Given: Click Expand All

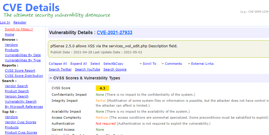Looking at the screenshot, I should pyautogui.click(x=79, y=64).
